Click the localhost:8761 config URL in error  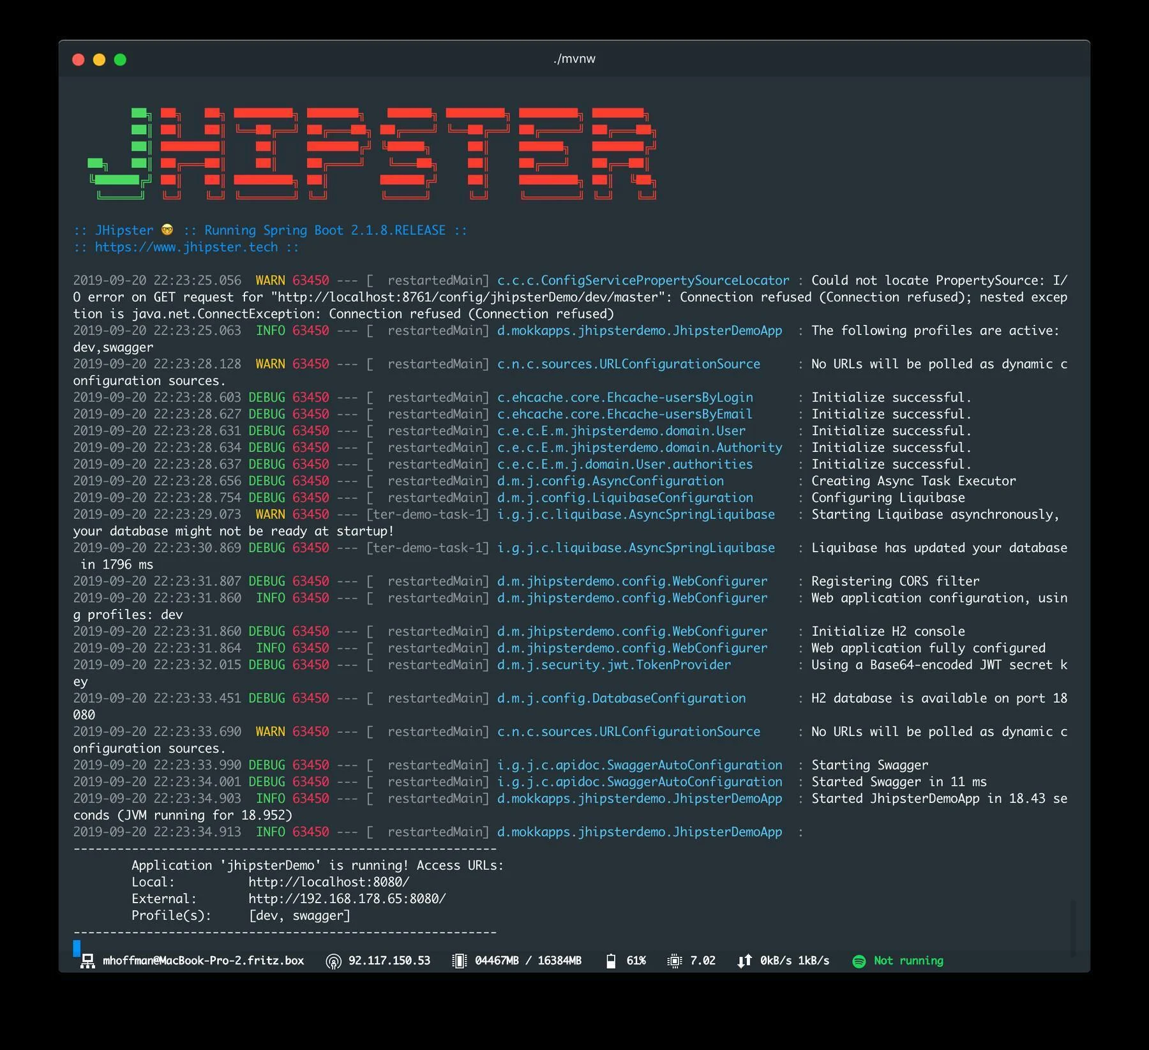click(470, 297)
